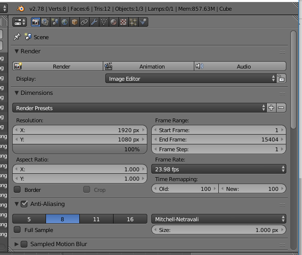The height and width of the screenshot is (255, 302).
Task: Click the Dimensions panel drag grip
Action: 282,93
